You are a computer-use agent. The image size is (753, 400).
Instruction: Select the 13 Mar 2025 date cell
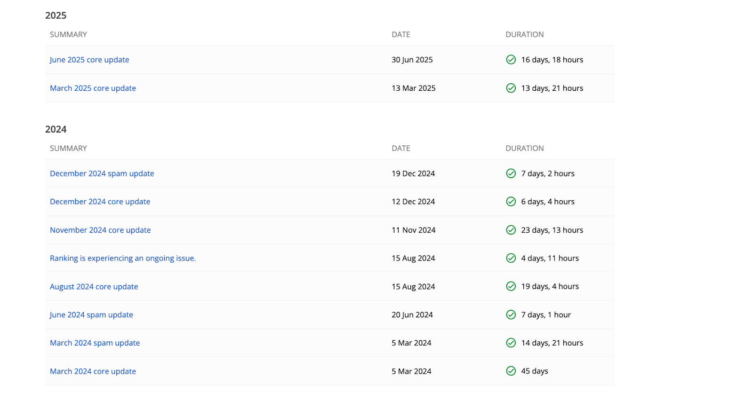click(x=414, y=88)
